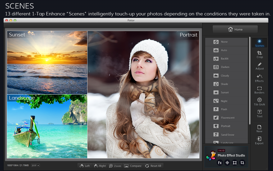This screenshot has width=273, height=171.
Task: Click the Fx icon in Photo Effect Studio
Action: (x=220, y=163)
